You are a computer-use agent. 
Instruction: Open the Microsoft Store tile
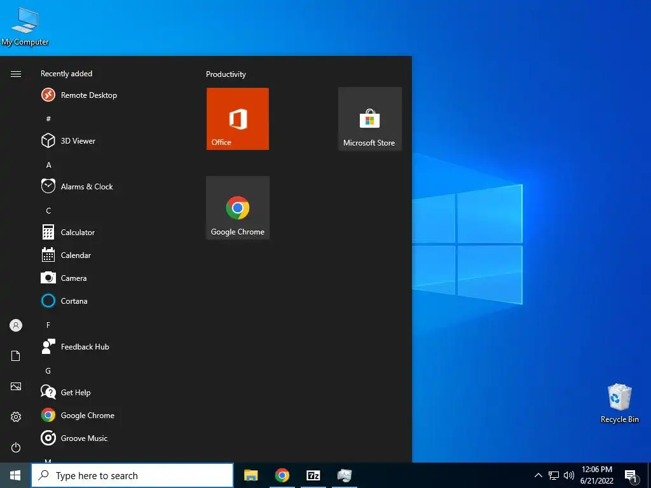pos(369,119)
